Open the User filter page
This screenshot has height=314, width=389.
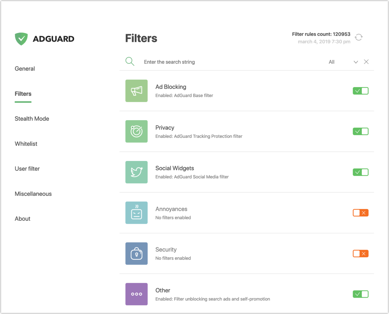click(x=27, y=169)
